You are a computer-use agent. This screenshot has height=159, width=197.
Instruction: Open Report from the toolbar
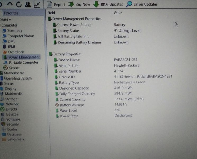click(56, 4)
